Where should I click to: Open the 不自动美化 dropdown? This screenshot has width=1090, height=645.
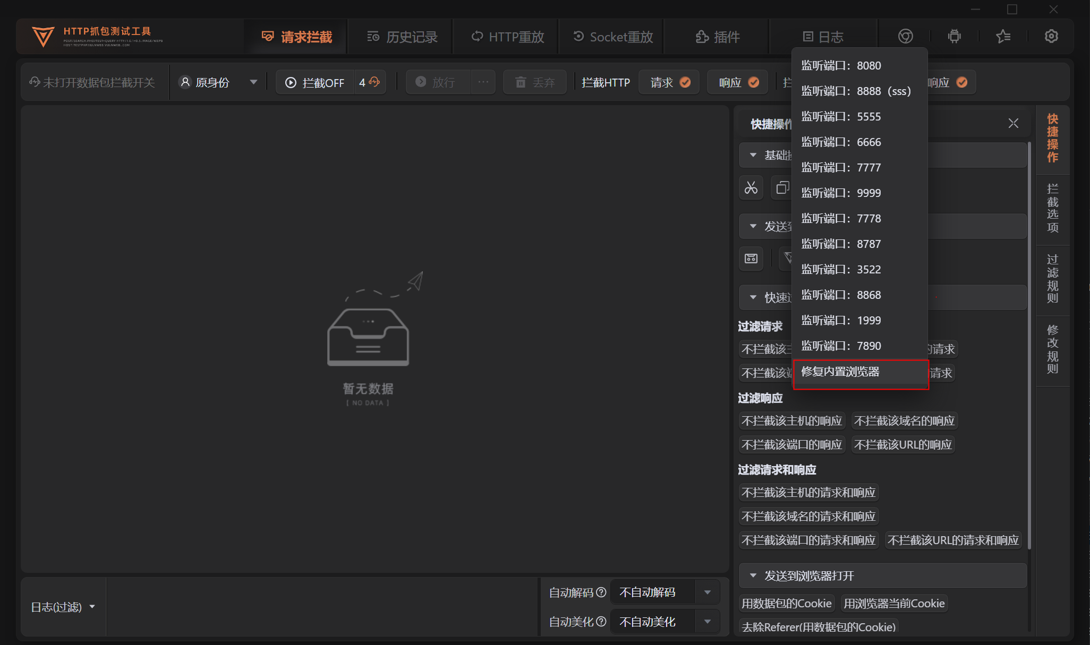[665, 621]
